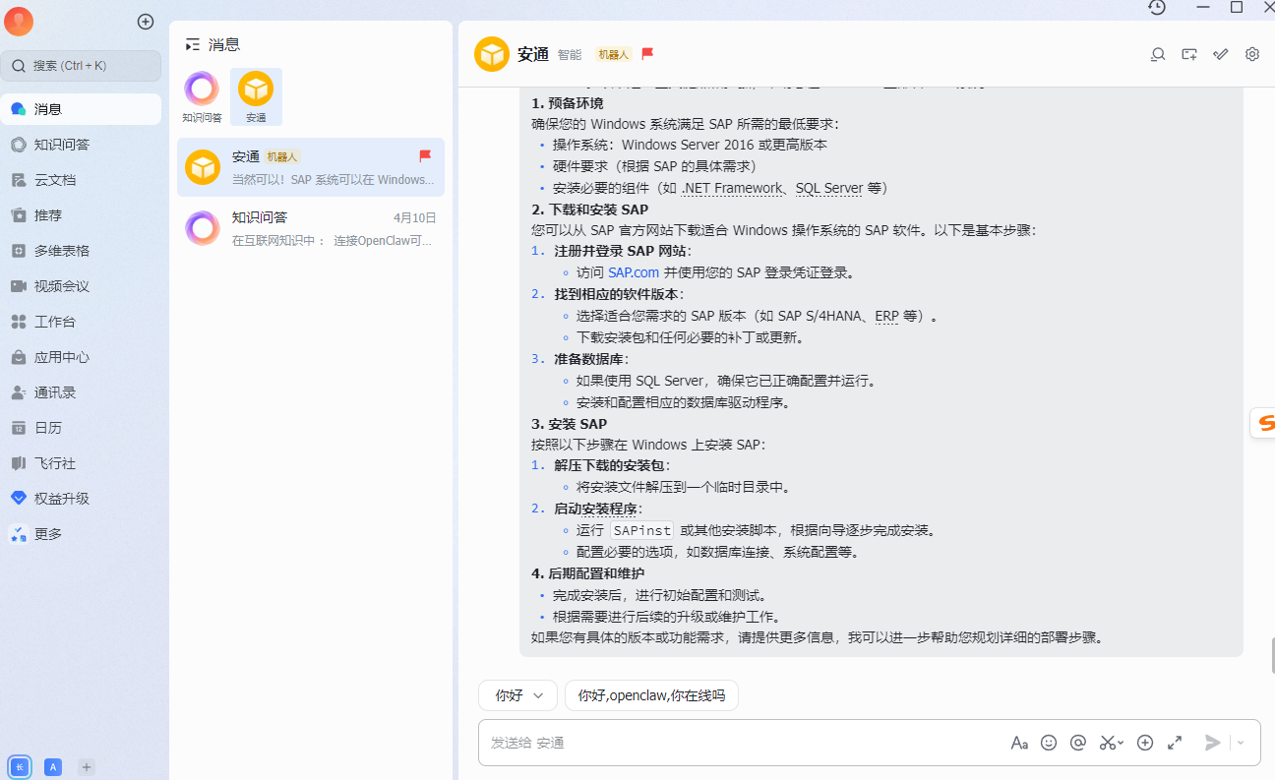The height and width of the screenshot is (780, 1275).
Task: Open the 安通 bot conversation in list
Action: pyautogui.click(x=311, y=167)
